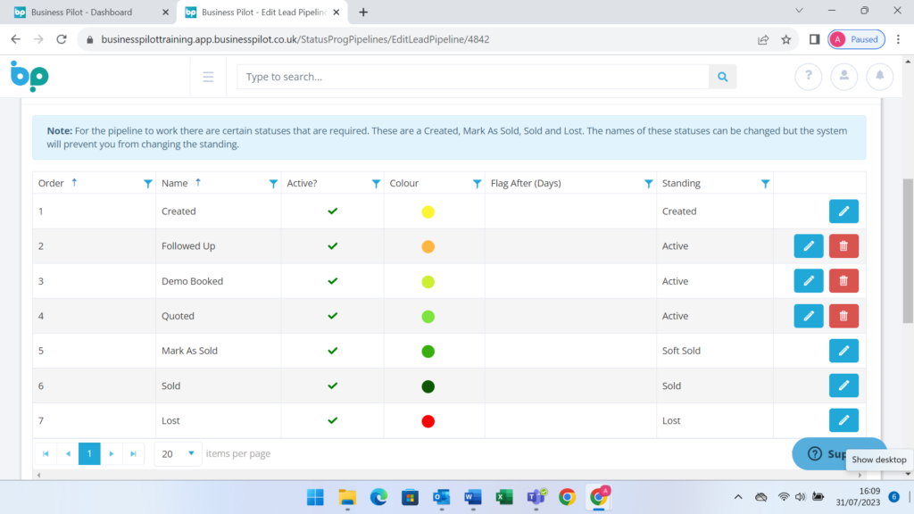
Task: Open the help question mark icon
Action: tap(808, 77)
